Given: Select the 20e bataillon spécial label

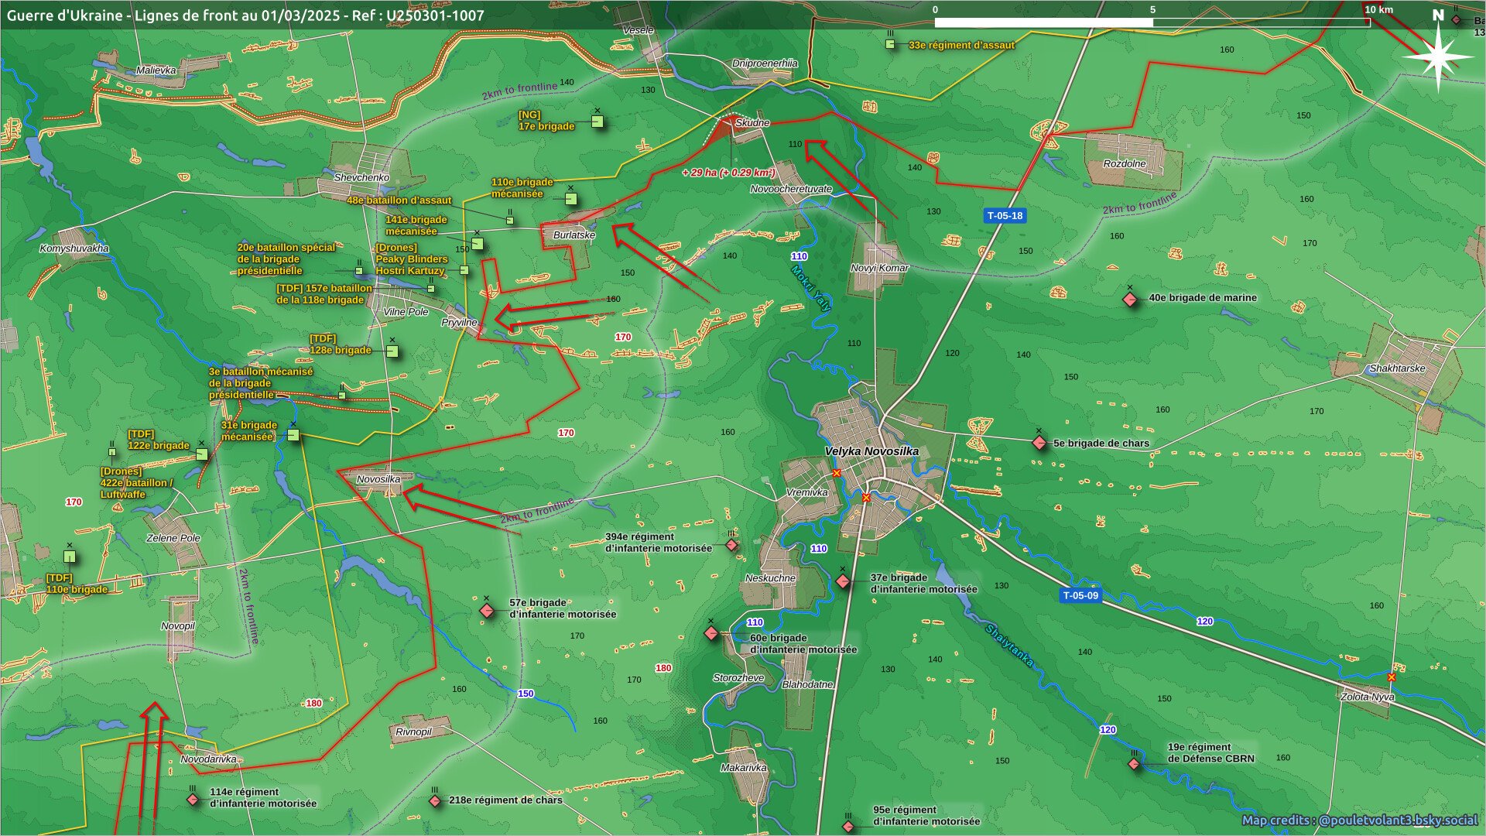Looking at the screenshot, I should tap(286, 259).
